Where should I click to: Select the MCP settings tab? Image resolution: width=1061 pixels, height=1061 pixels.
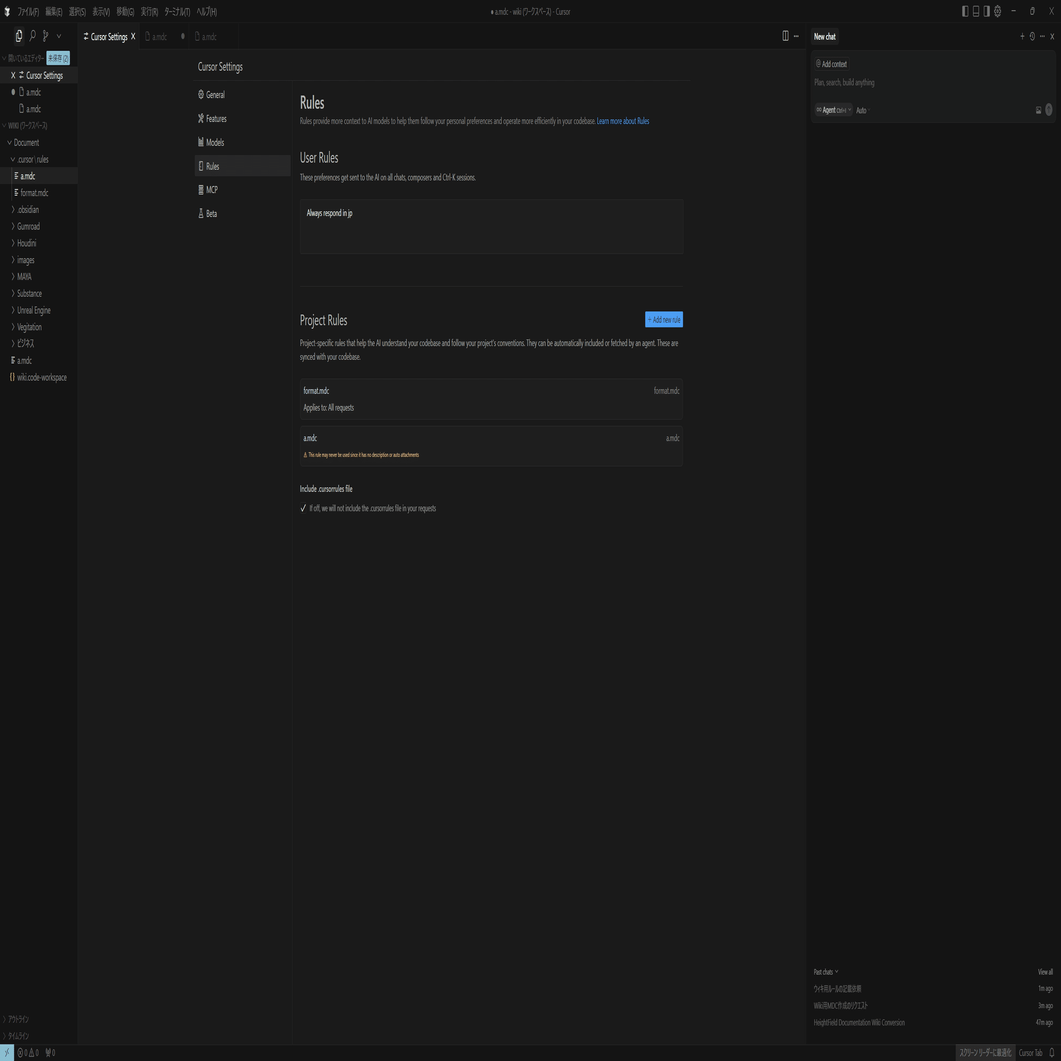212,190
